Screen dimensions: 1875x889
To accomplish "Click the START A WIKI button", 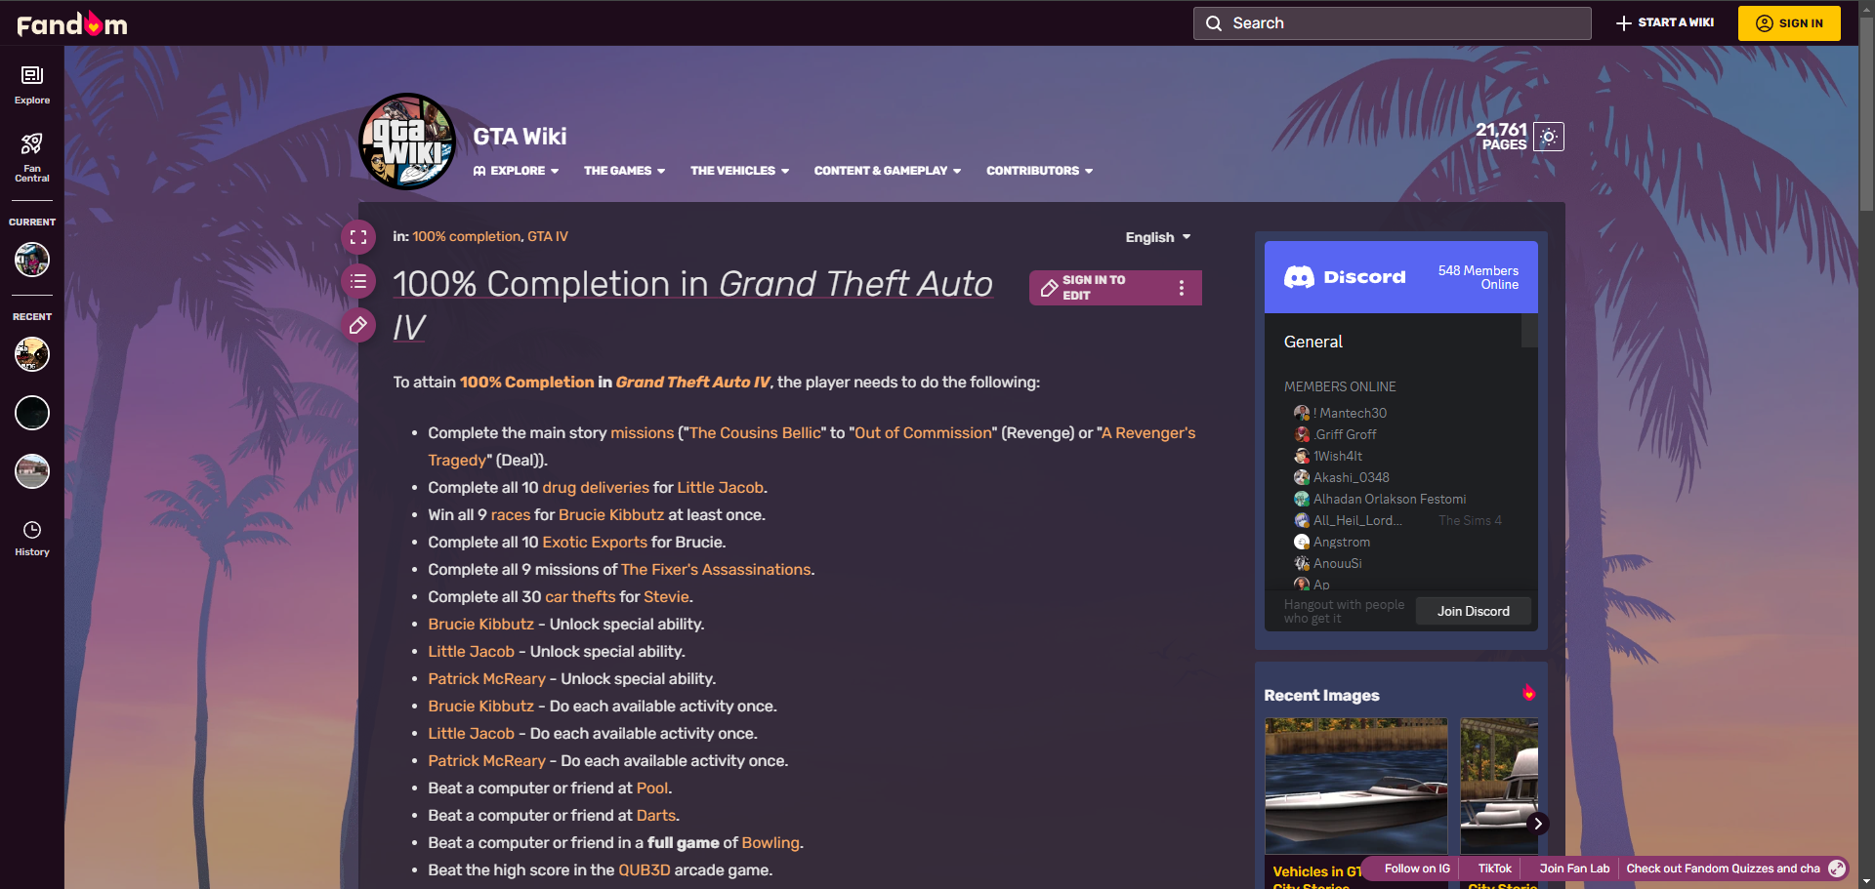I will pyautogui.click(x=1665, y=22).
